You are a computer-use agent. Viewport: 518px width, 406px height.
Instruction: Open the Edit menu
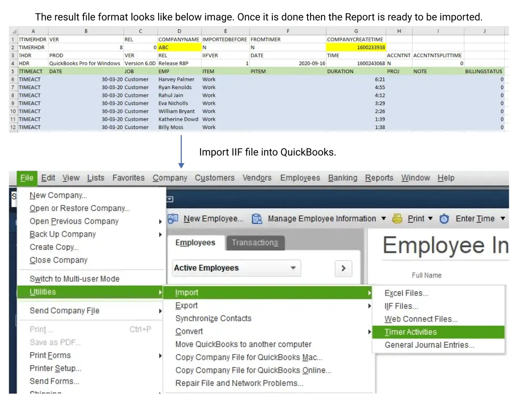coord(48,178)
